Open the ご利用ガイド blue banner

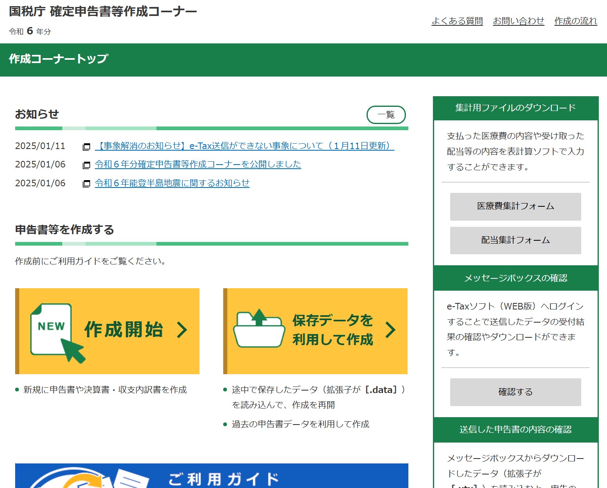211,476
